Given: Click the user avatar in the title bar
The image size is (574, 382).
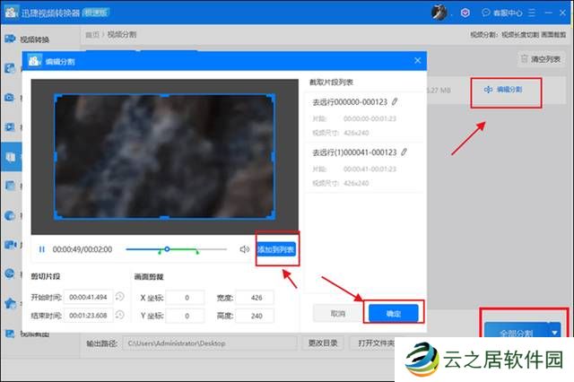Looking at the screenshot, I should 439,13.
